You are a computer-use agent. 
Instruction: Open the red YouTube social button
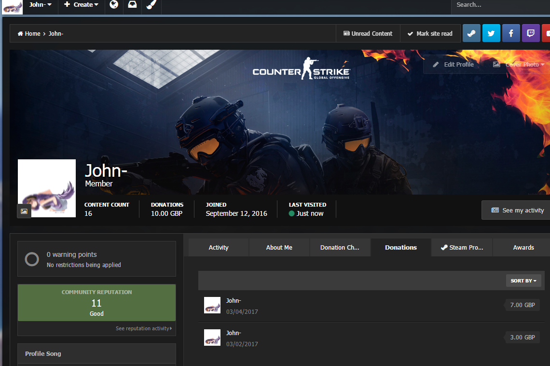pyautogui.click(x=546, y=33)
